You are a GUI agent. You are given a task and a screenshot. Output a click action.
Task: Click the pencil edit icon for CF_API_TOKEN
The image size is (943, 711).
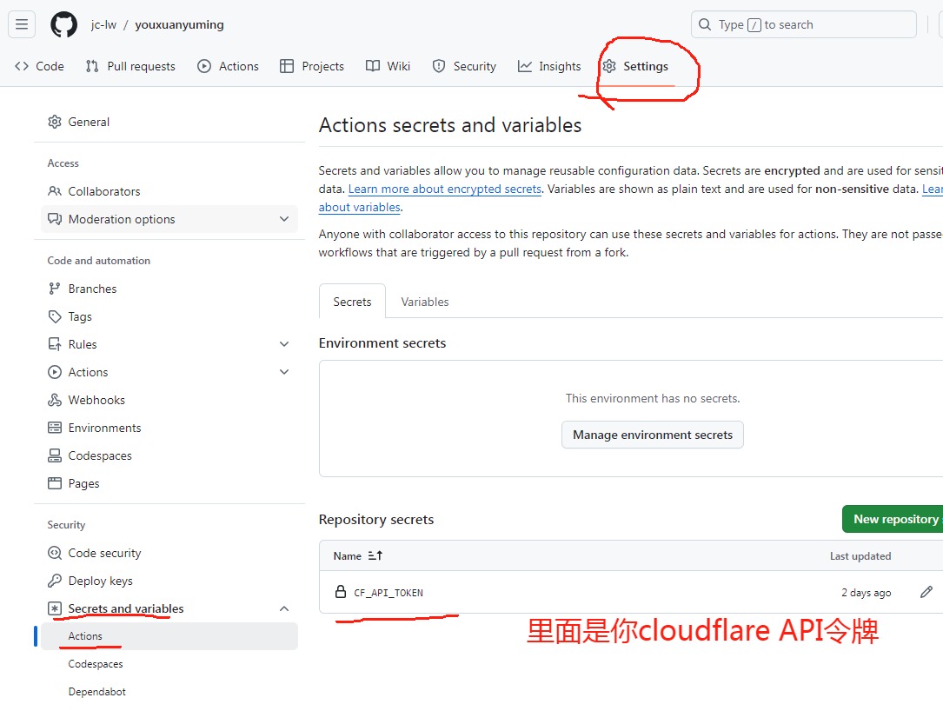pos(926,592)
